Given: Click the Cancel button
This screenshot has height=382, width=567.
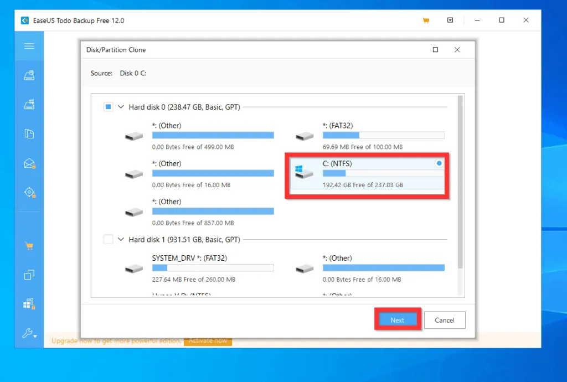Looking at the screenshot, I should pyautogui.click(x=444, y=320).
